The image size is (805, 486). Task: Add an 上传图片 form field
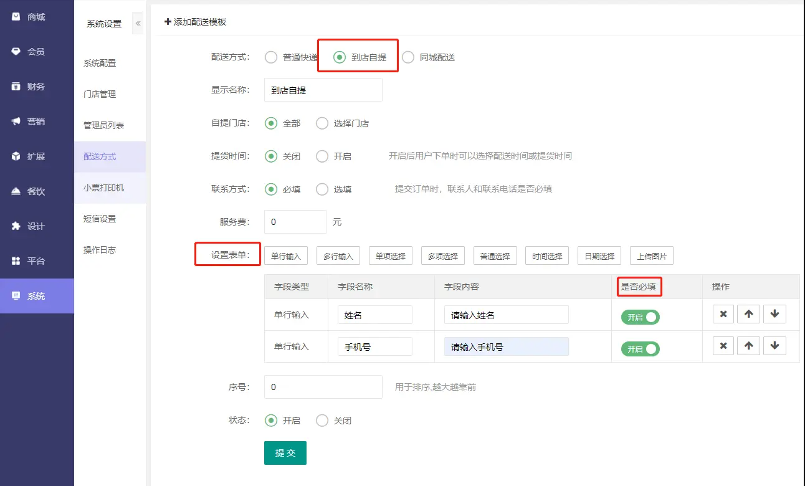pos(652,256)
